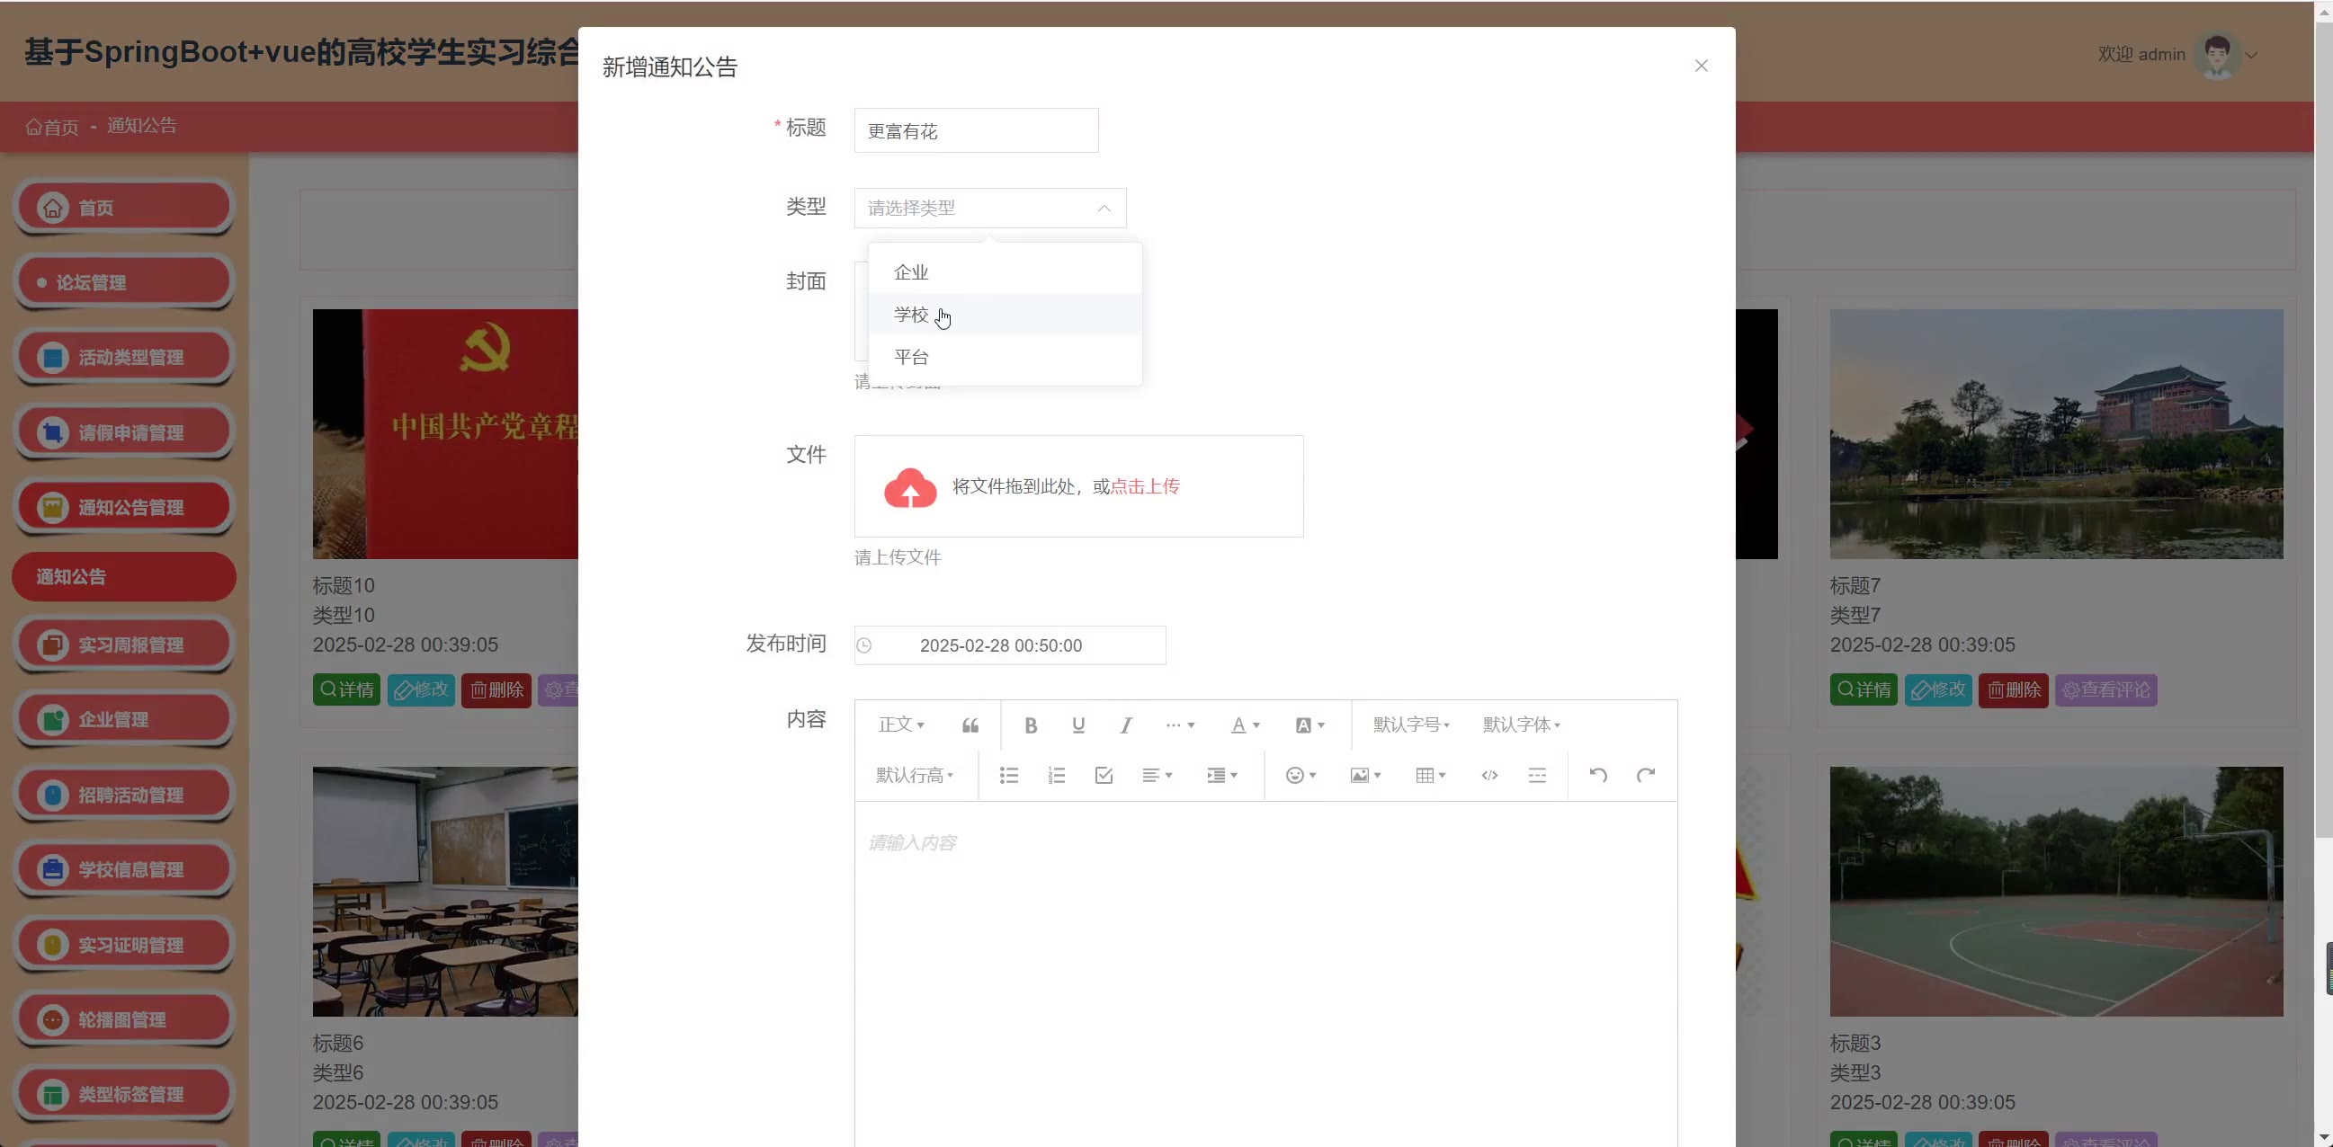Viewport: 2333px width, 1147px height.
Task: Insert a blockquote in the editor
Action: click(x=970, y=725)
